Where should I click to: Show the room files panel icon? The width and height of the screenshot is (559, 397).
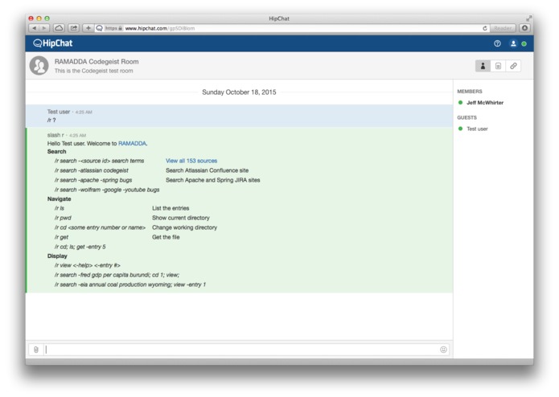[498, 66]
